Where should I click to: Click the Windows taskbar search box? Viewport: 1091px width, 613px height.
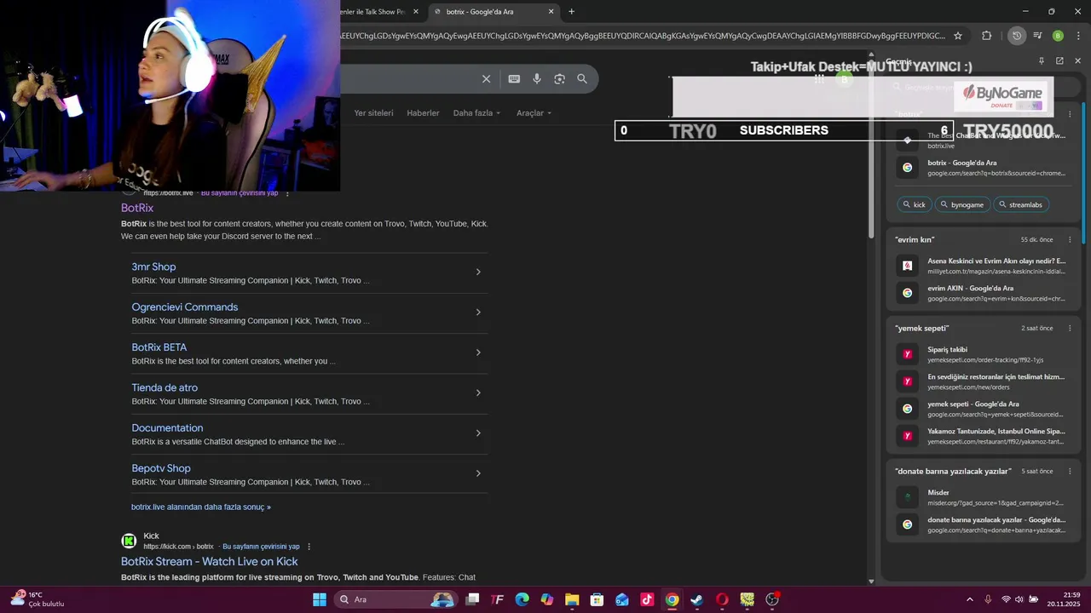(397, 599)
